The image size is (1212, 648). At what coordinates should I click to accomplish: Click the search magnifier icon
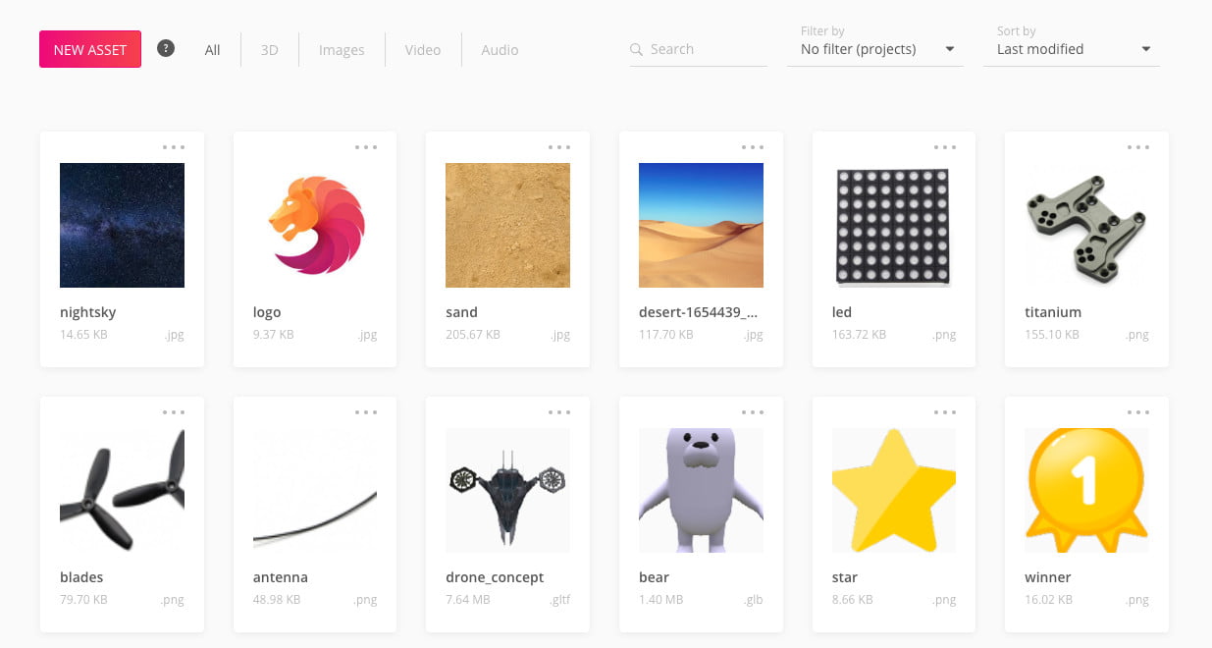[x=637, y=50]
